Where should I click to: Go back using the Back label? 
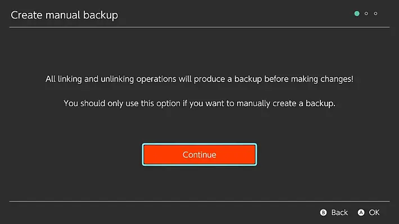(x=339, y=213)
